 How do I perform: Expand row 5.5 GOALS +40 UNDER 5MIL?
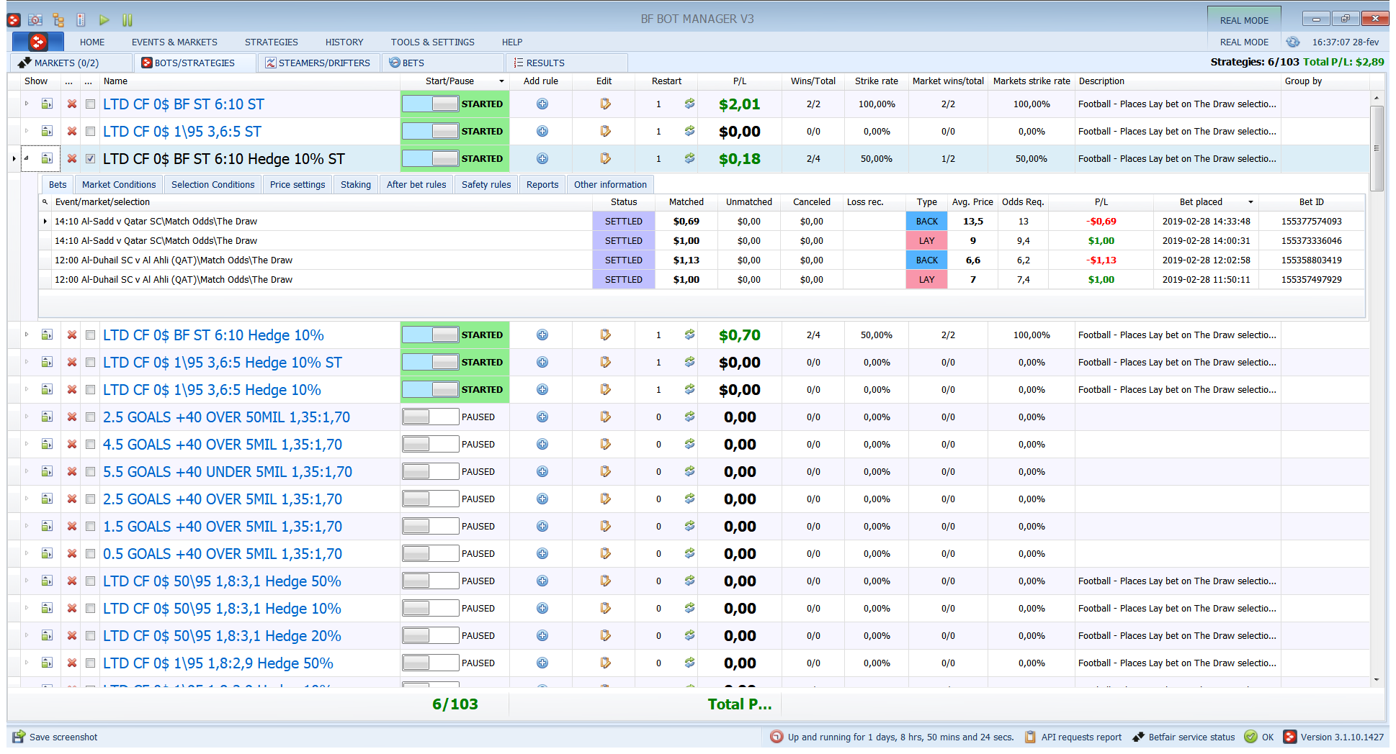[x=27, y=471]
